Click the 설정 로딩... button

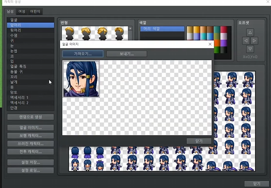31,170
